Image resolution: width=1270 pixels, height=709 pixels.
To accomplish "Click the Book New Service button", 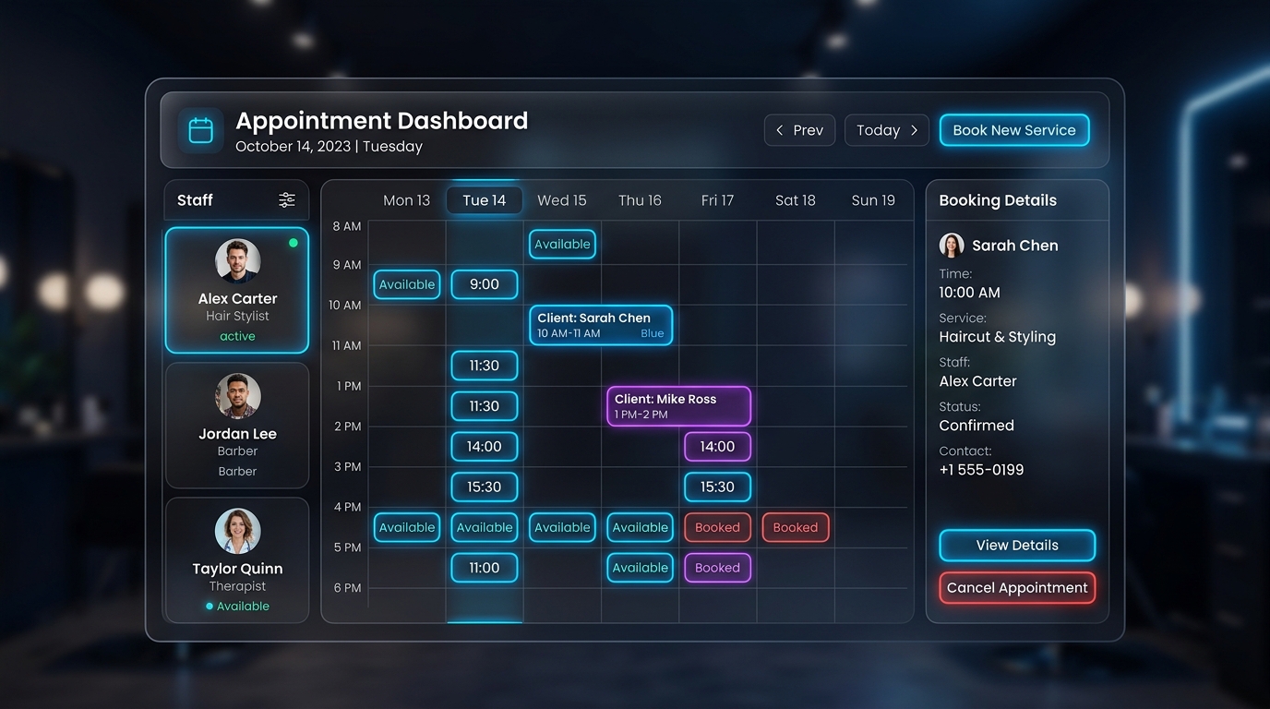I will click(1014, 130).
